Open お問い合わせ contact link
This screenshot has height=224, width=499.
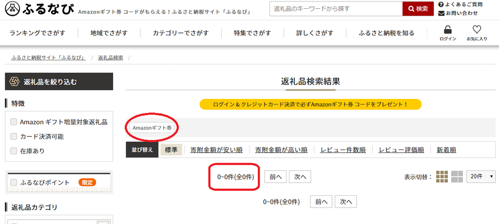(x=458, y=13)
